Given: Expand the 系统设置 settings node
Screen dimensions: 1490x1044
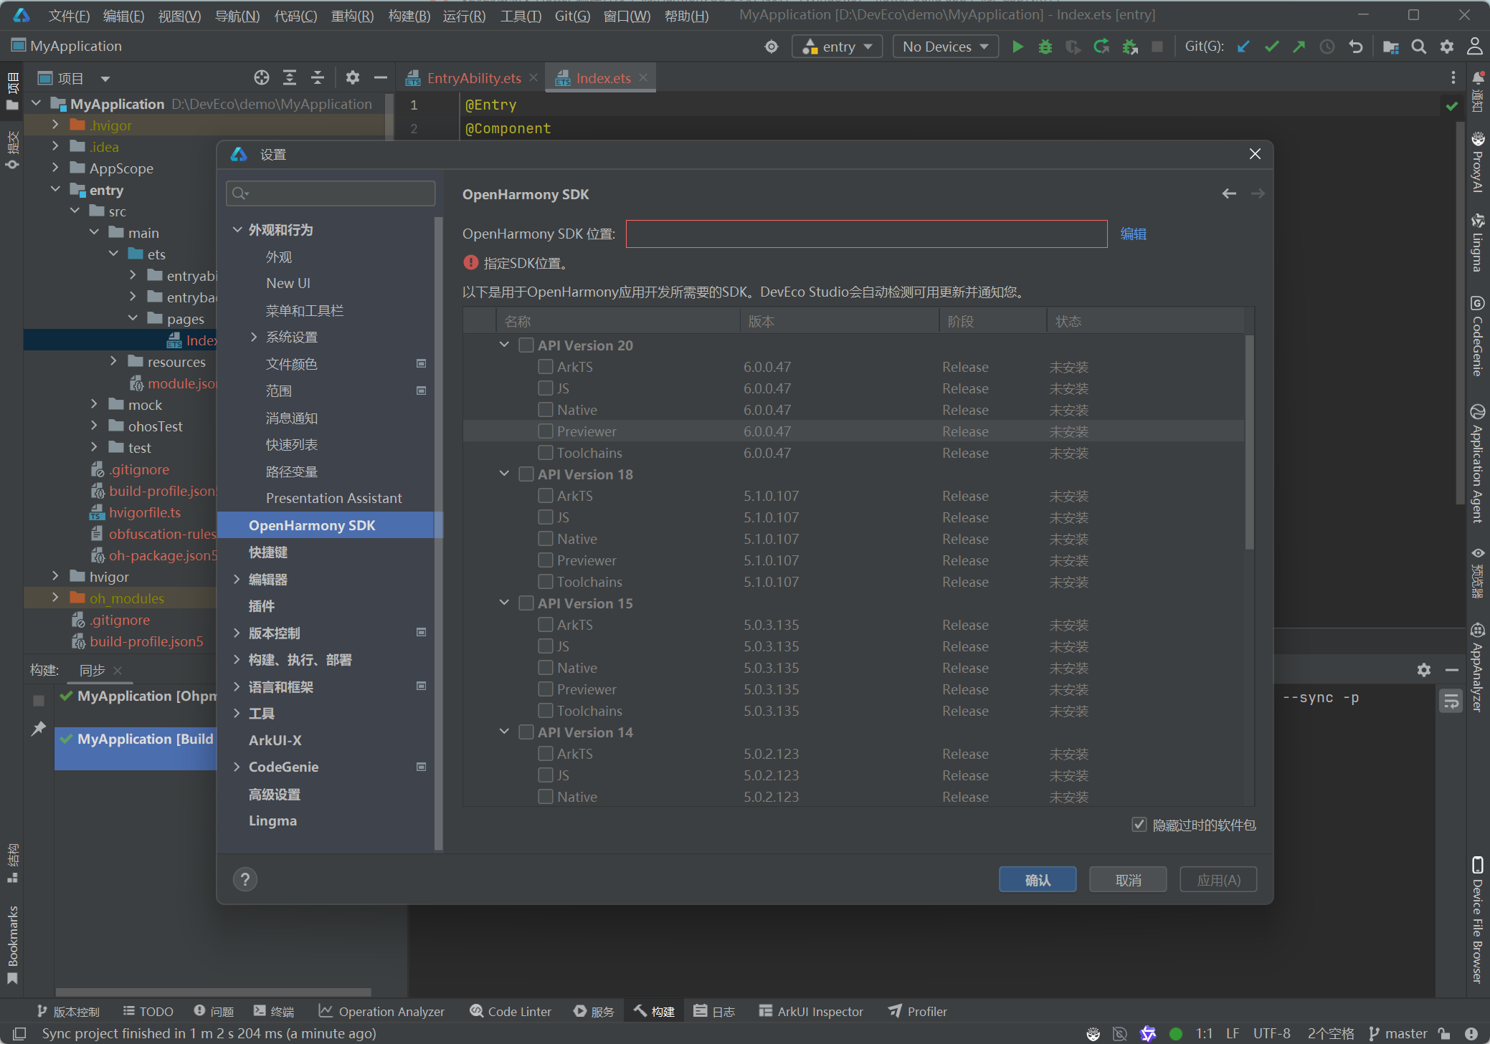Looking at the screenshot, I should pyautogui.click(x=254, y=337).
